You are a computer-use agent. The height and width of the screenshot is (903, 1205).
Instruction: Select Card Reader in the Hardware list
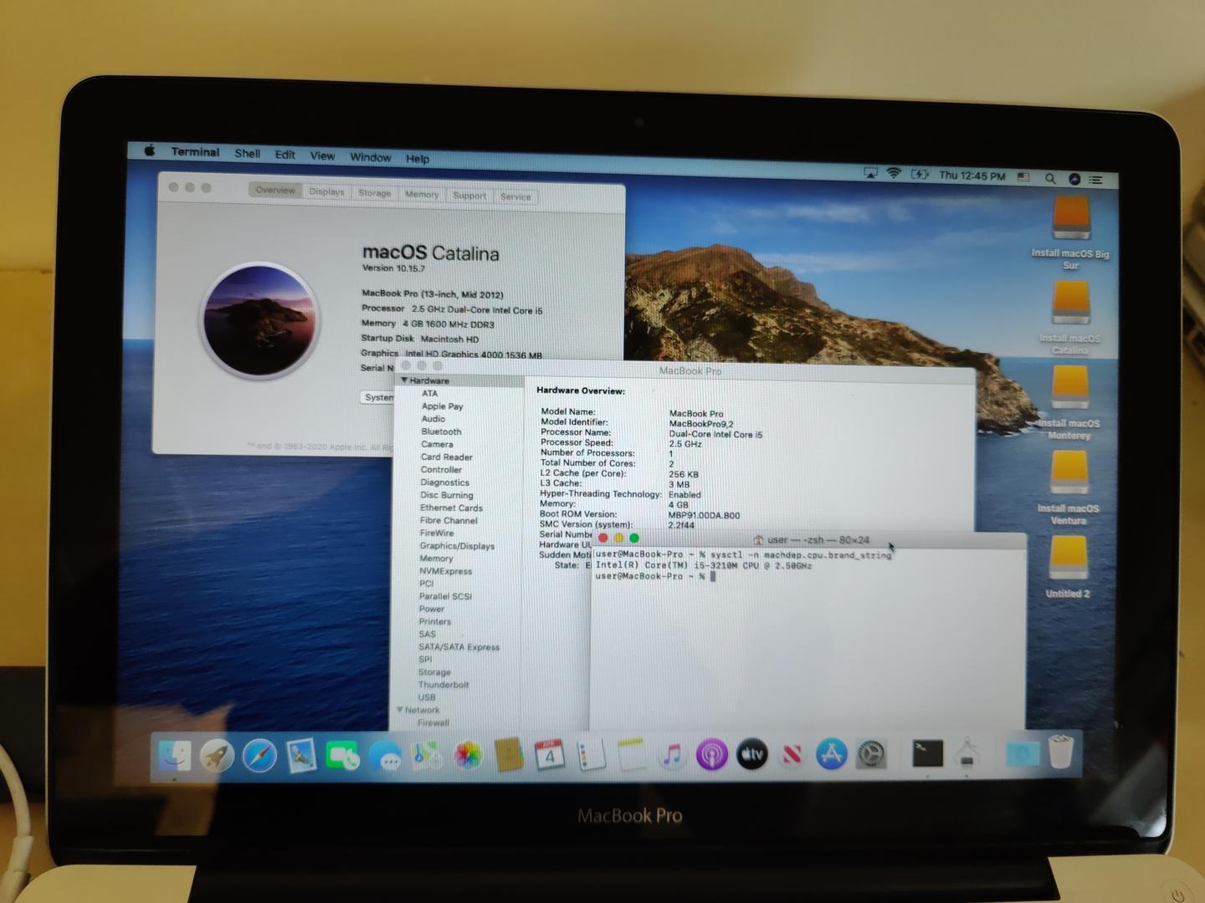[x=447, y=457]
